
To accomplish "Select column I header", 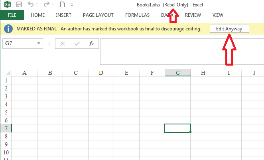I will [x=229, y=73].
